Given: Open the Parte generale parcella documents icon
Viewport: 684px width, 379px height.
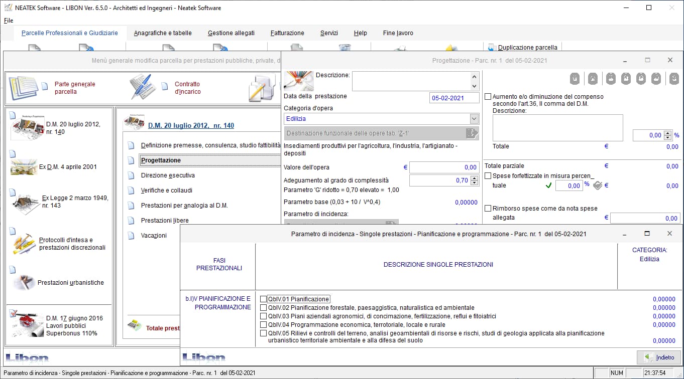Looking at the screenshot, I should pos(23,87).
